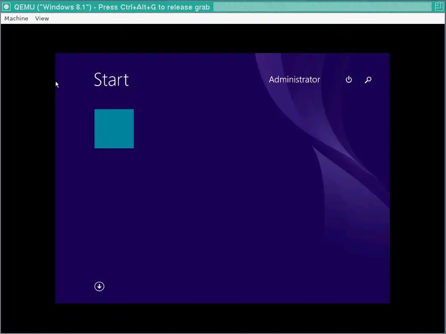Maximize the QEMU window
This screenshot has width=446, height=334.
tap(439, 7)
